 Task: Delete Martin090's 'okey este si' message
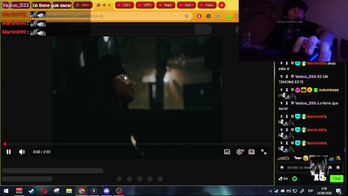point(281,63)
